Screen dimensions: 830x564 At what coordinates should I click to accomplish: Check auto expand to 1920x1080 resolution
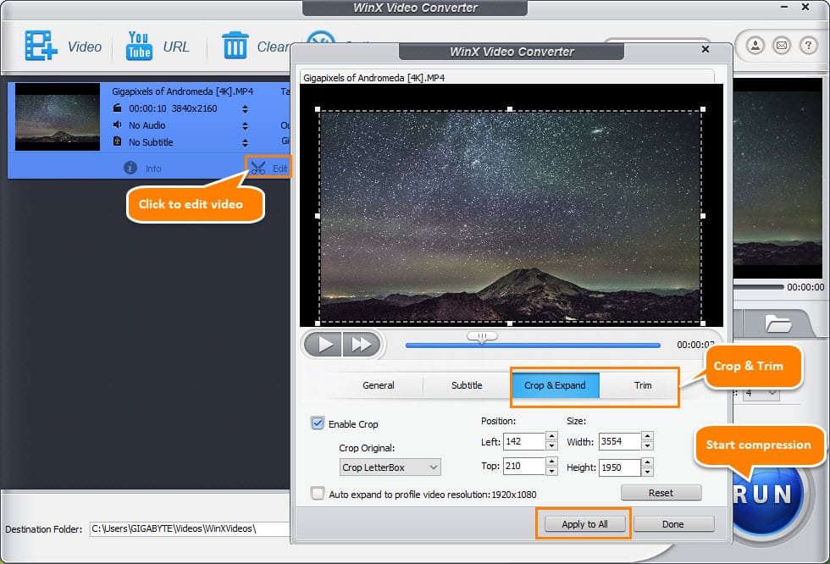tap(318, 493)
